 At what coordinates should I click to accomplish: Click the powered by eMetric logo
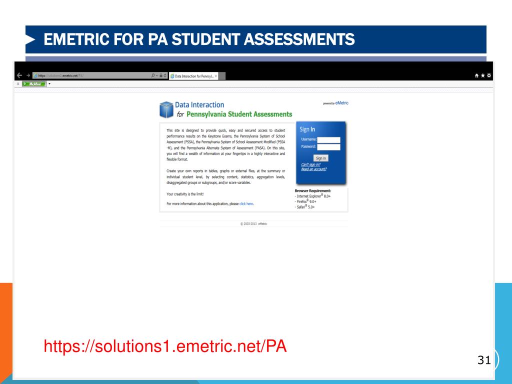click(x=335, y=103)
